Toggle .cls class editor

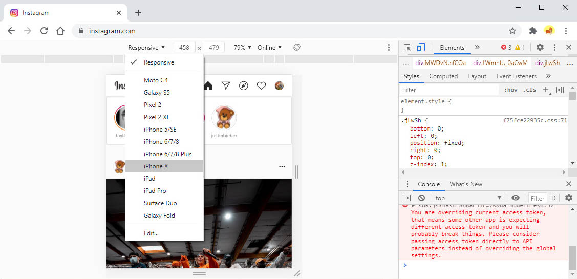[529, 90]
